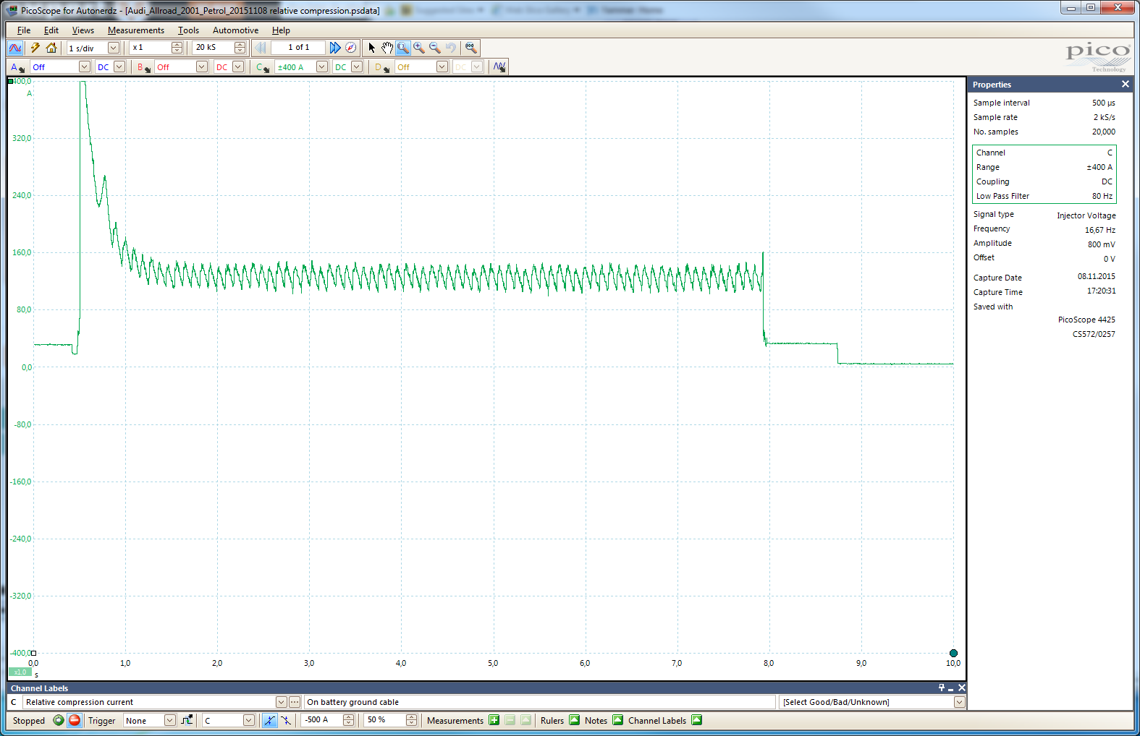Select the hand pan tool
This screenshot has height=736, width=1140.
387,48
